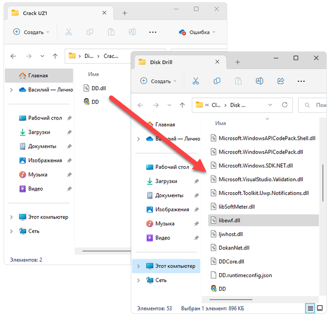Select Crack UZ1 tab title

click(x=35, y=13)
